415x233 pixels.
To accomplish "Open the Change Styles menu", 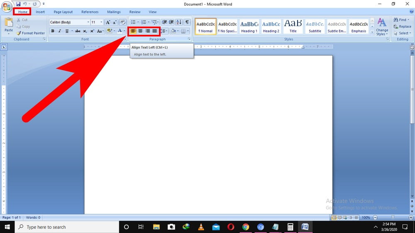I will (382, 27).
